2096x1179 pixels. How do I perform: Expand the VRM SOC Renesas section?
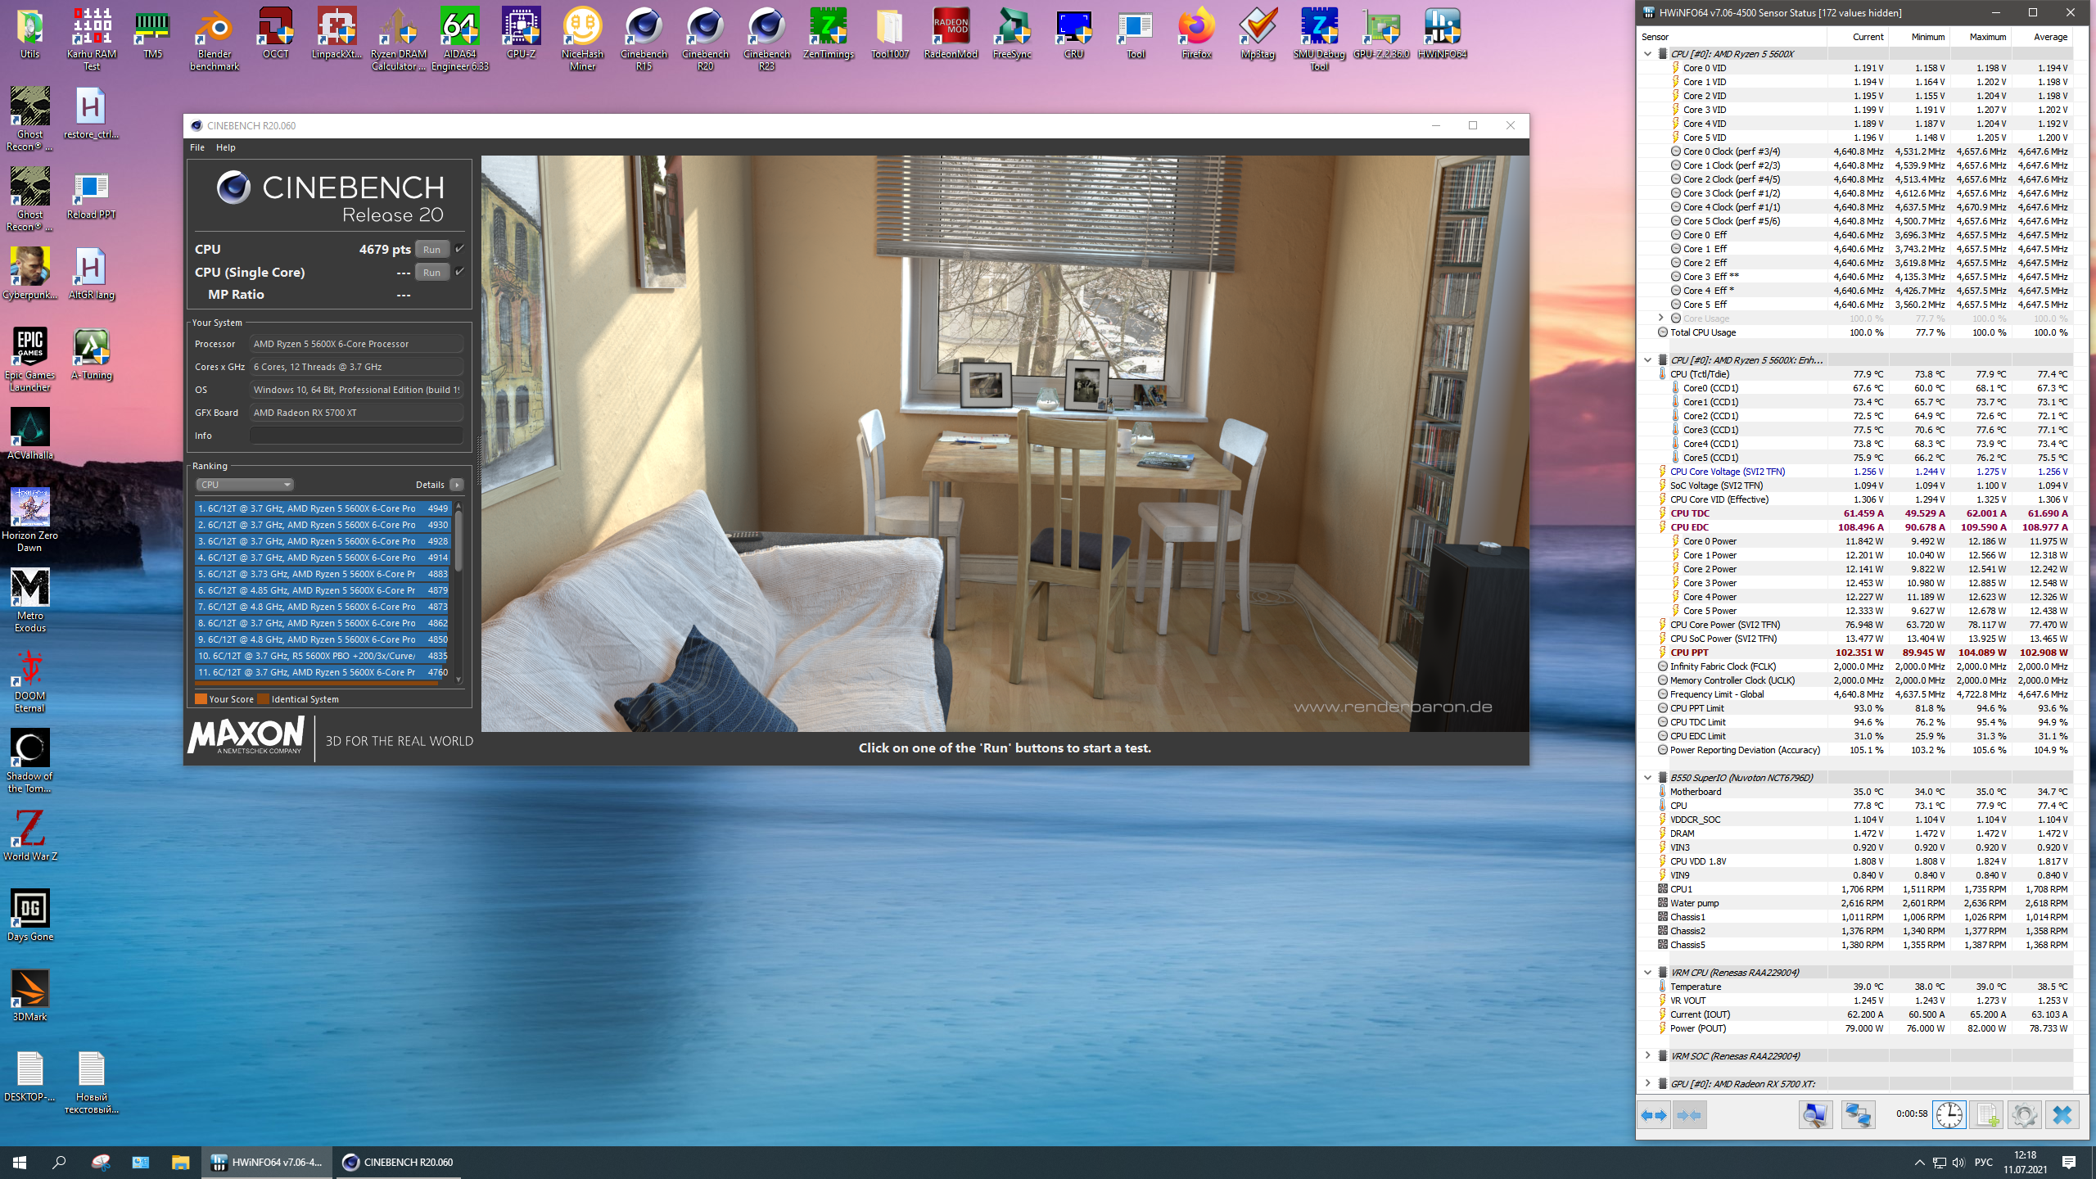coord(1647,1056)
